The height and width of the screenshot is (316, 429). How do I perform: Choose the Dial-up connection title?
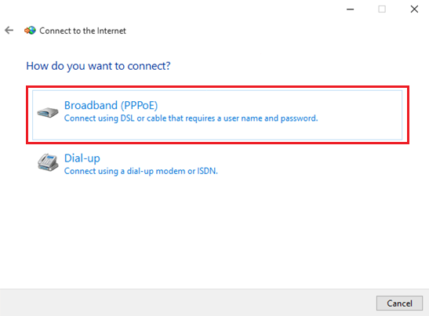pyautogui.click(x=82, y=158)
